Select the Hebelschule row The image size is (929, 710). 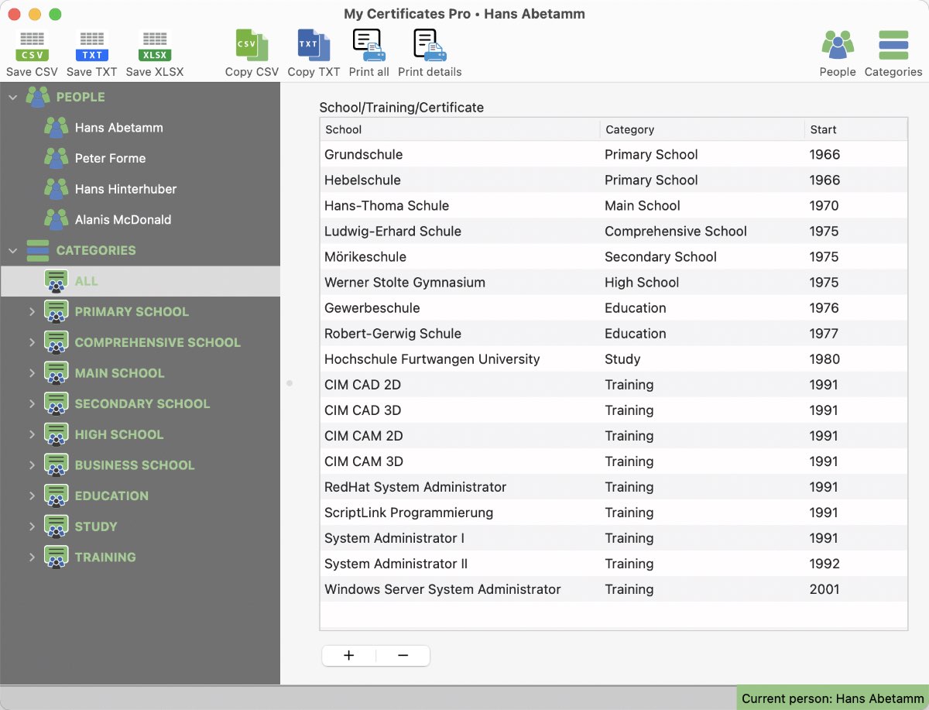pos(613,180)
